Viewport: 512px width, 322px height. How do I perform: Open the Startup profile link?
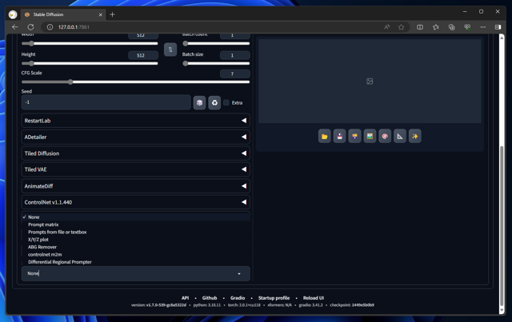click(x=274, y=298)
